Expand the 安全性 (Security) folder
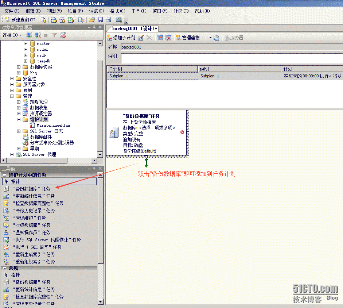This screenshot has width=343, height=308. tap(12, 78)
